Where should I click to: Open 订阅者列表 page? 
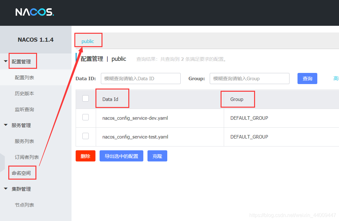click(x=27, y=157)
